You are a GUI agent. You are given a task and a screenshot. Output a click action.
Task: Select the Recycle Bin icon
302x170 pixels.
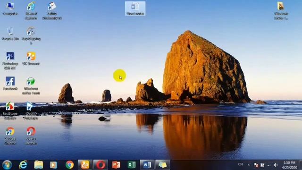pos(10,34)
